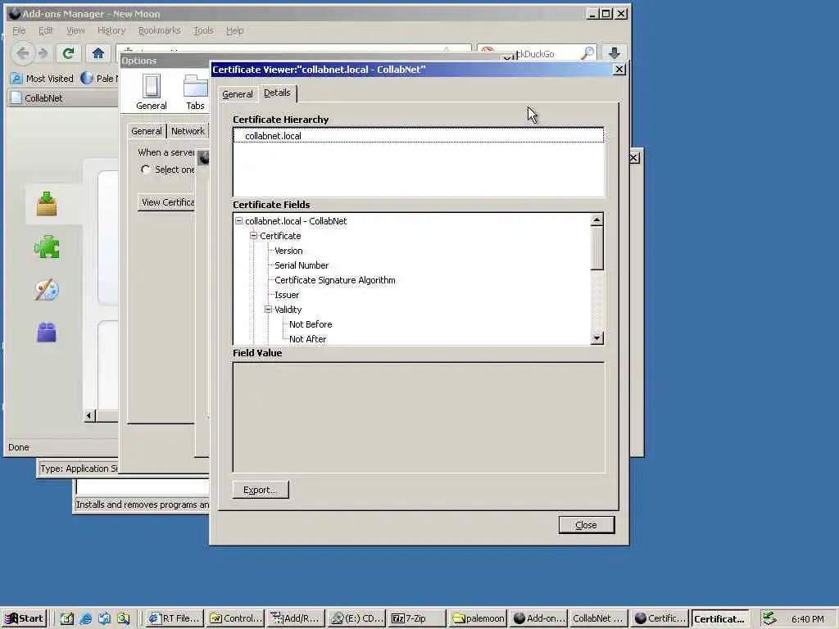Screen dimensions: 839x629
Task: Collapse the Validity tree node
Action: coord(269,310)
